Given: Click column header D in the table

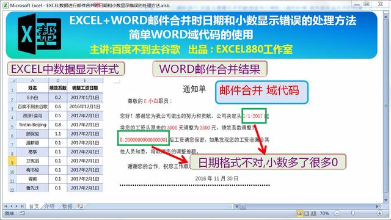Looking at the screenshot, I should [x=58, y=80].
